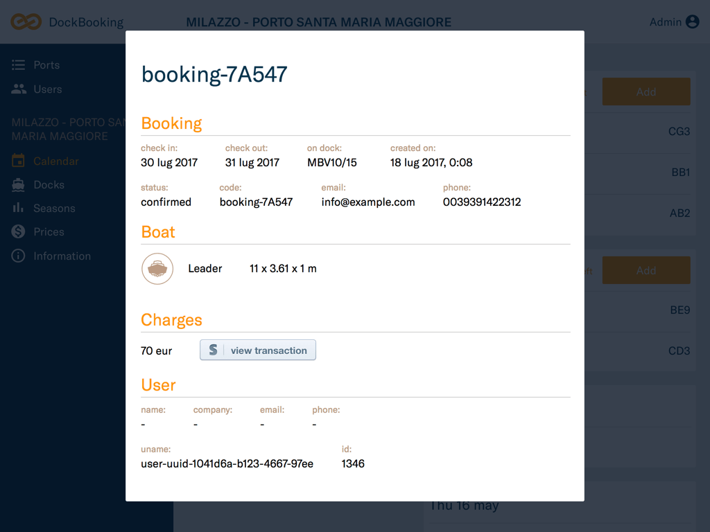Open the Users menu item
Viewport: 710px width, 532px height.
pyautogui.click(x=48, y=89)
